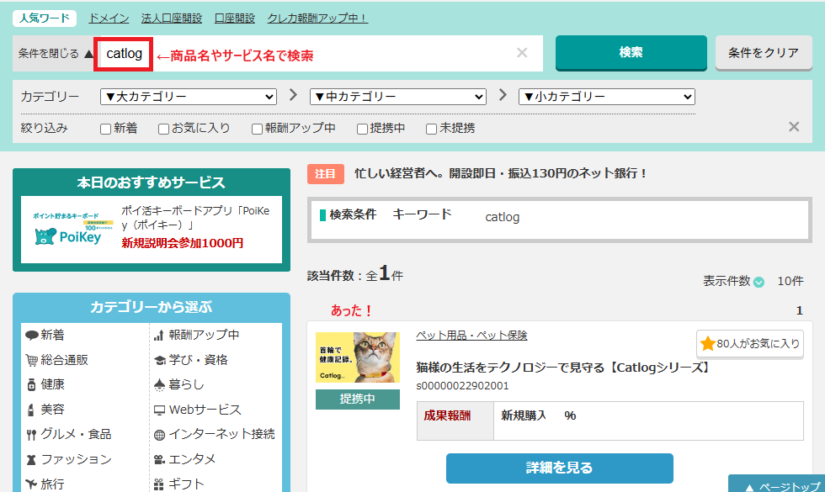Click the 猫様の生活をテクノロジーで見守る product title
This screenshot has width=825, height=492.
pos(564,368)
